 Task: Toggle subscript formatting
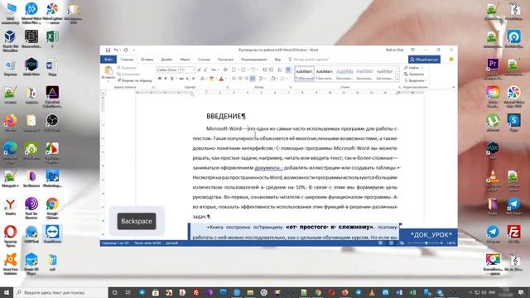188,79
